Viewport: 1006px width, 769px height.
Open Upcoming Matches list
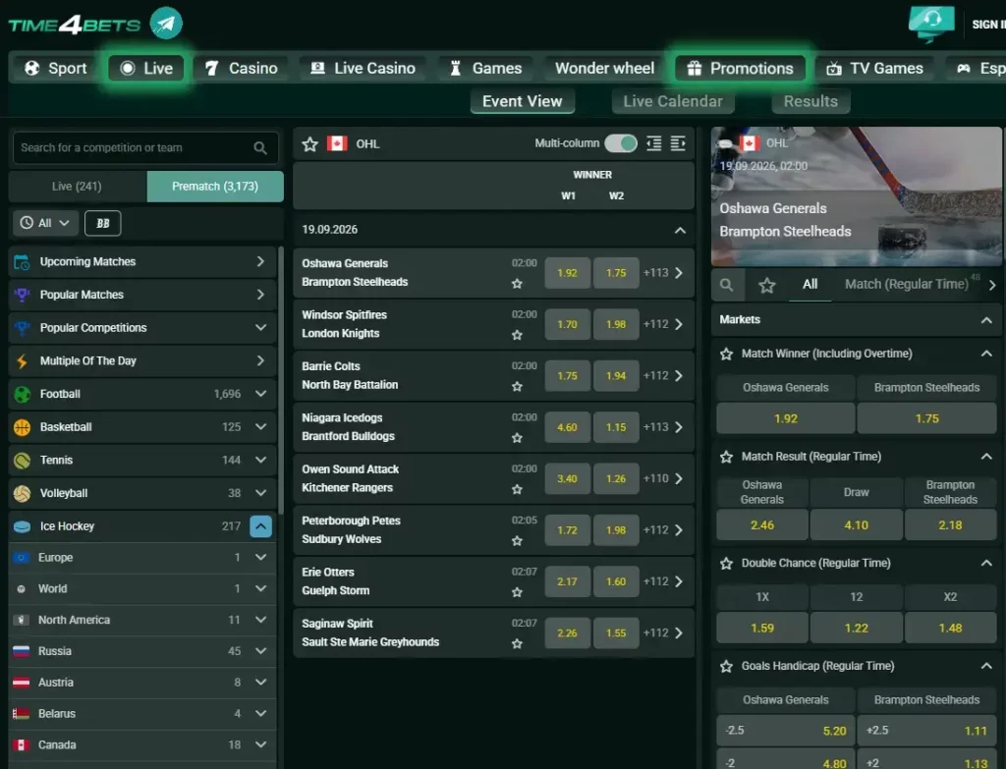coord(143,261)
